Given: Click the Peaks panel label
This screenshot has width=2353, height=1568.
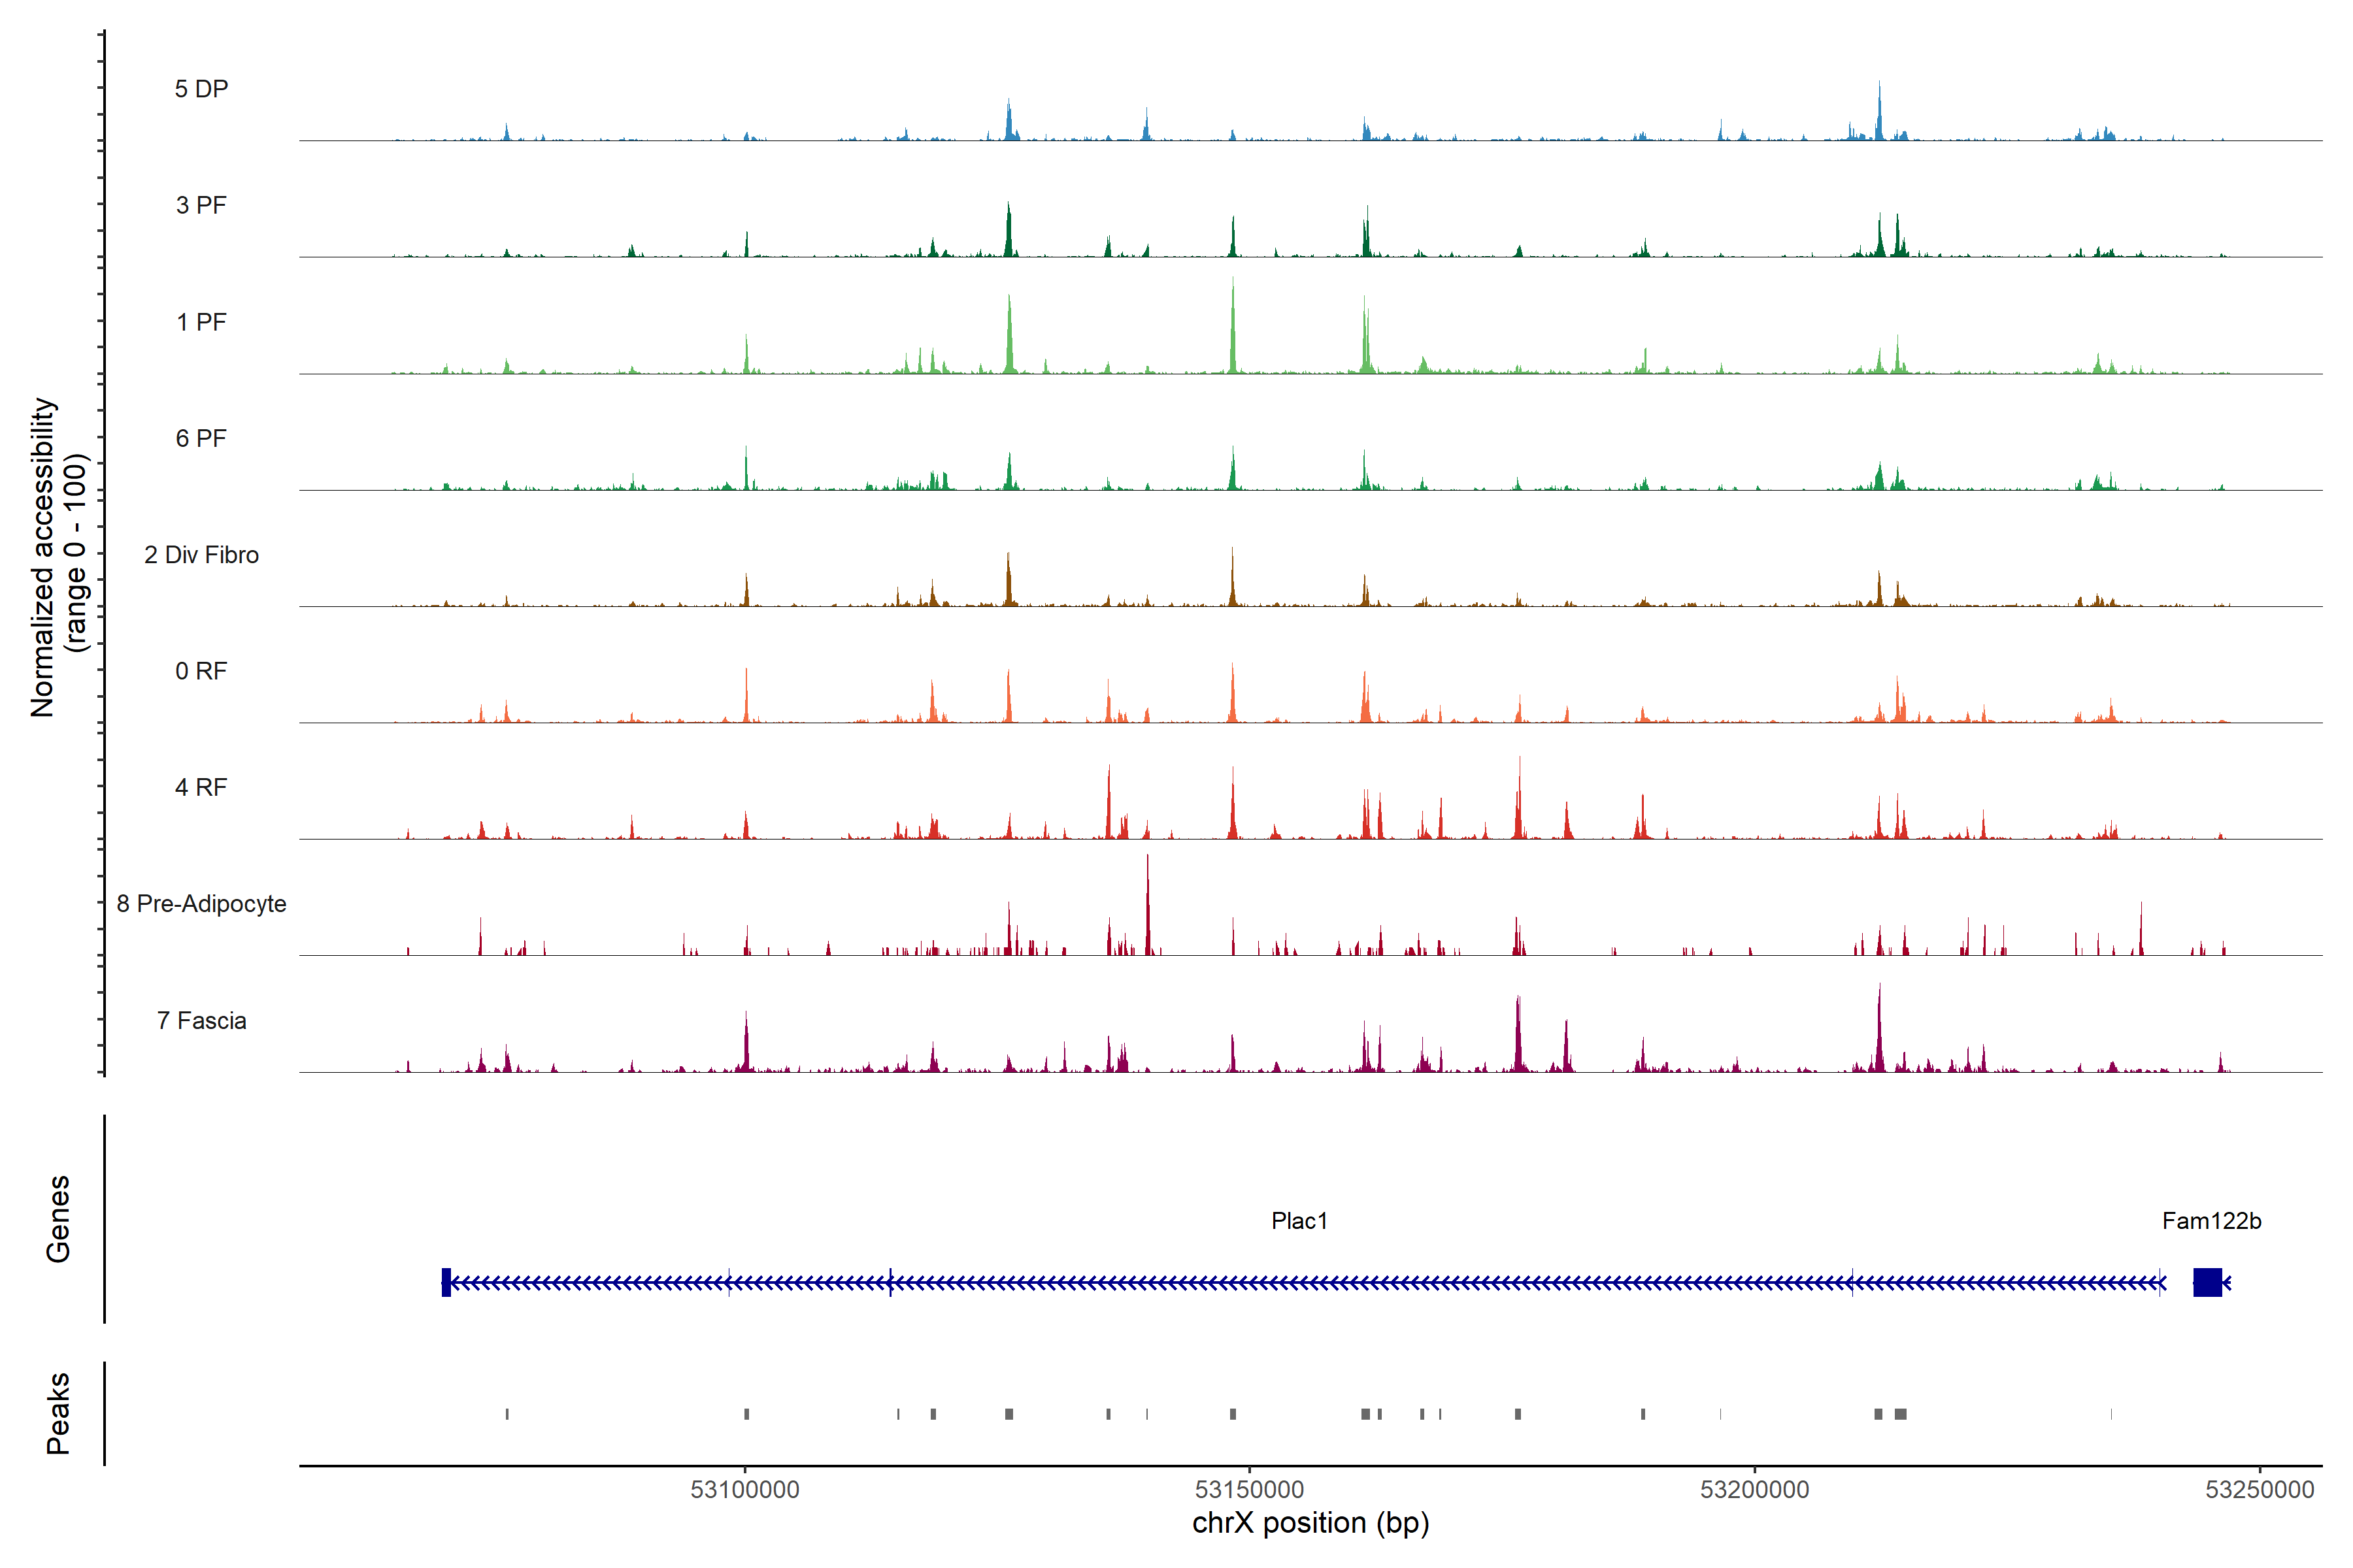Looking at the screenshot, I should coord(58,1413).
